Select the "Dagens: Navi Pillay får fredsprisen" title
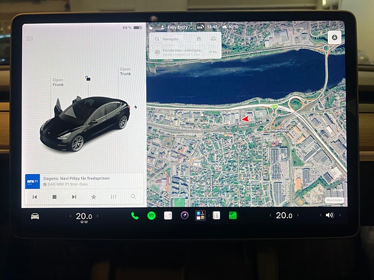This screenshot has height=280, width=374. pyautogui.click(x=76, y=178)
